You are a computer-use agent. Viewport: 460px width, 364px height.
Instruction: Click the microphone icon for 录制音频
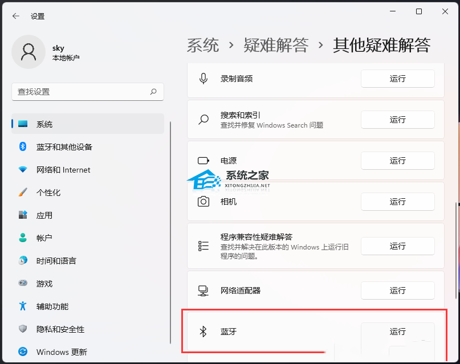(203, 79)
